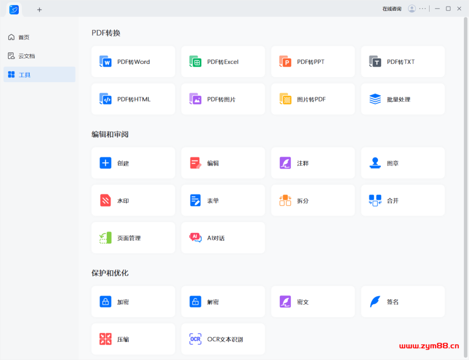Select the 图片转PDF tool

(x=312, y=99)
